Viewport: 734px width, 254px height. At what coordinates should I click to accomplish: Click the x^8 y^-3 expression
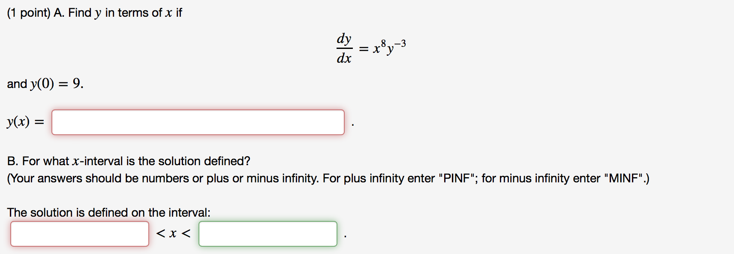pos(389,47)
